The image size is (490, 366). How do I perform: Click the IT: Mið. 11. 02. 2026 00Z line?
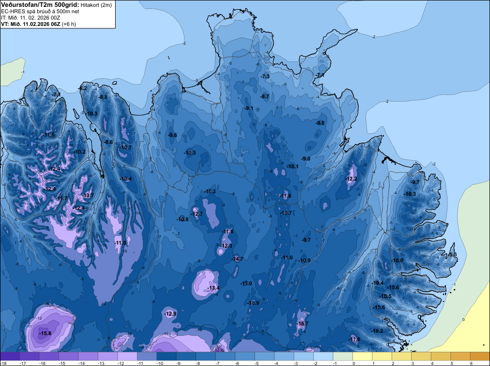[30, 18]
